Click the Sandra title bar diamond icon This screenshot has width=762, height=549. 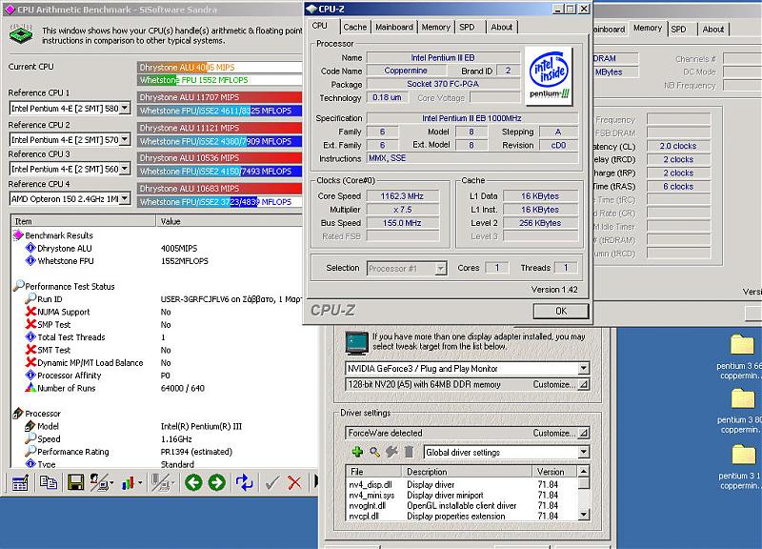pos(10,10)
